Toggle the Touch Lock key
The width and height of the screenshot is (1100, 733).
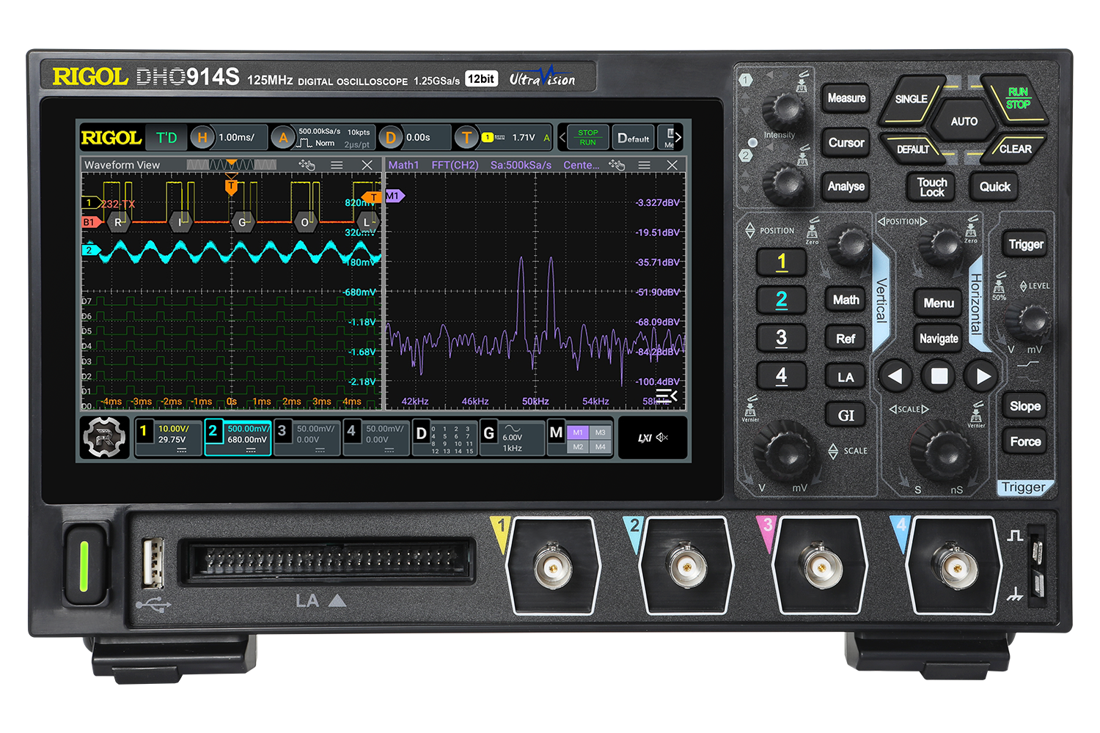coord(932,187)
